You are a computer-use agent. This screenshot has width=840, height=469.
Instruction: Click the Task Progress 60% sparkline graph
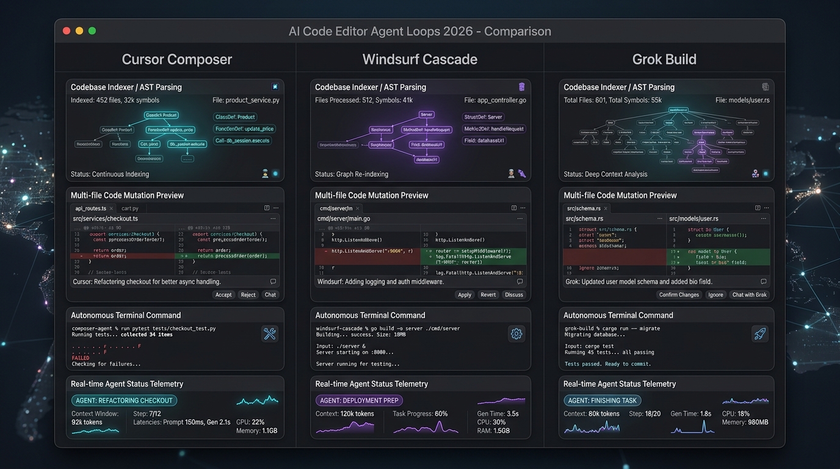click(425, 426)
